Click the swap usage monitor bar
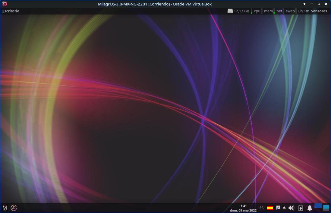The width and height of the screenshot is (331, 213). [x=290, y=11]
